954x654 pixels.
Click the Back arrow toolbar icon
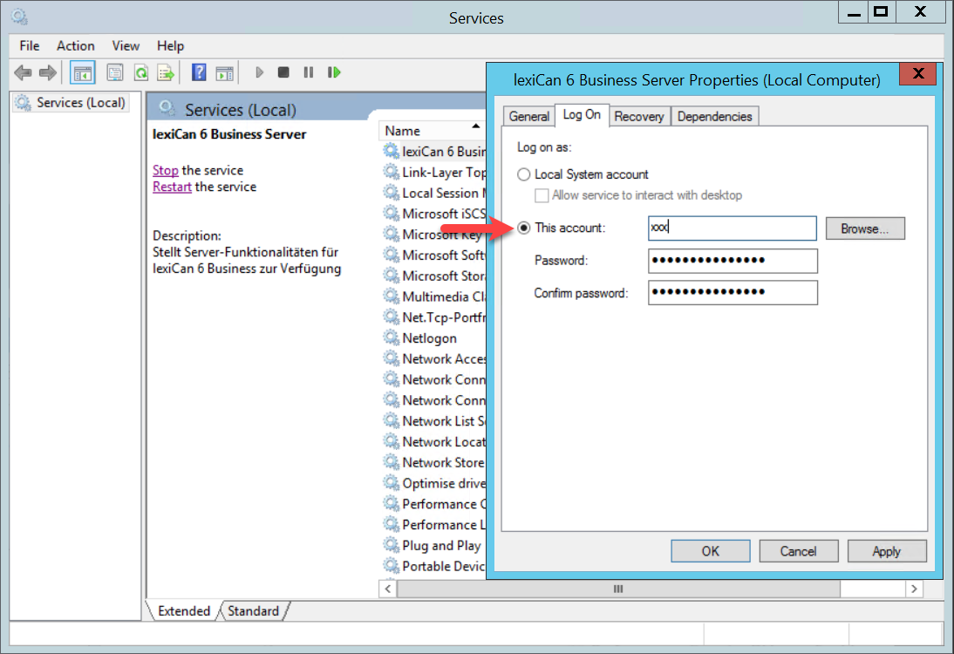click(x=24, y=72)
